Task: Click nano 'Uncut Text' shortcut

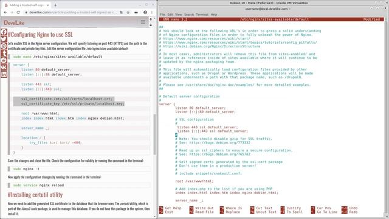Action: [x=263, y=212]
